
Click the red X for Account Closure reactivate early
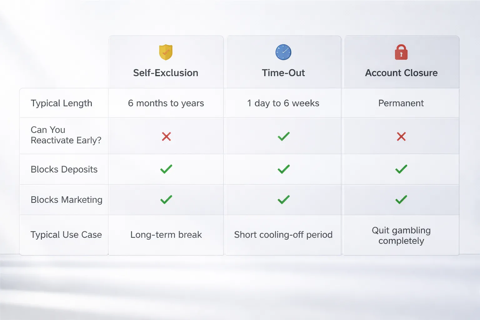coord(401,136)
